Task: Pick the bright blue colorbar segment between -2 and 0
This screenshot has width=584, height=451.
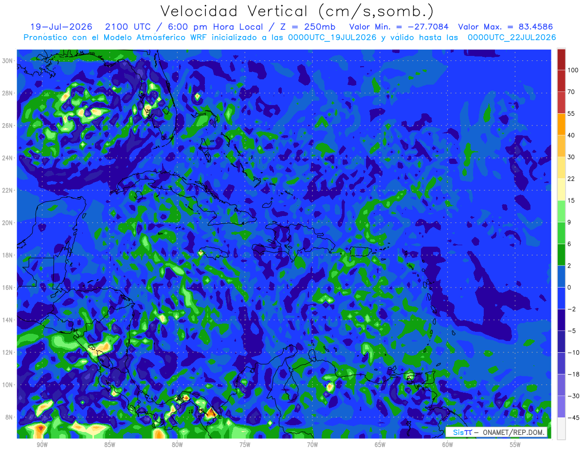Action: (x=561, y=298)
